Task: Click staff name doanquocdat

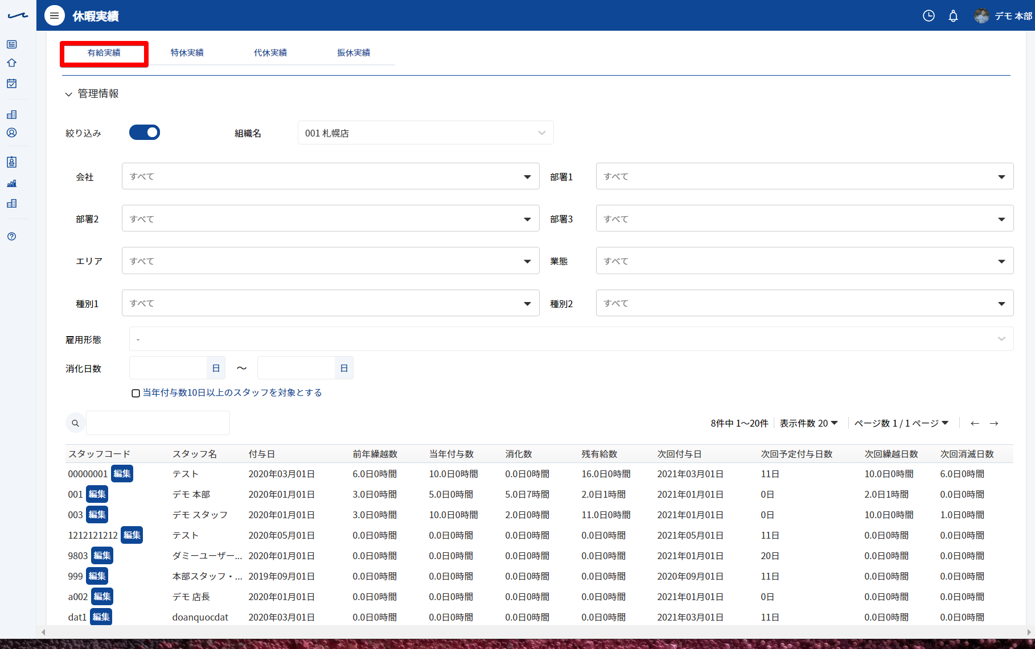Action: (200, 617)
